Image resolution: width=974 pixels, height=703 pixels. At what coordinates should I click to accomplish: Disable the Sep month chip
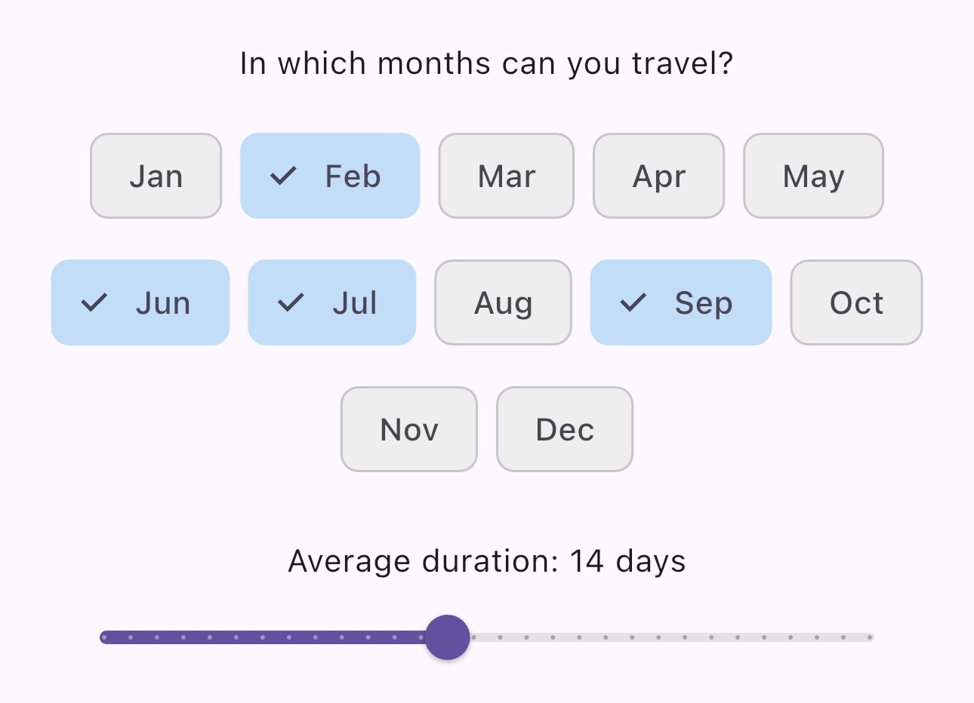[681, 302]
